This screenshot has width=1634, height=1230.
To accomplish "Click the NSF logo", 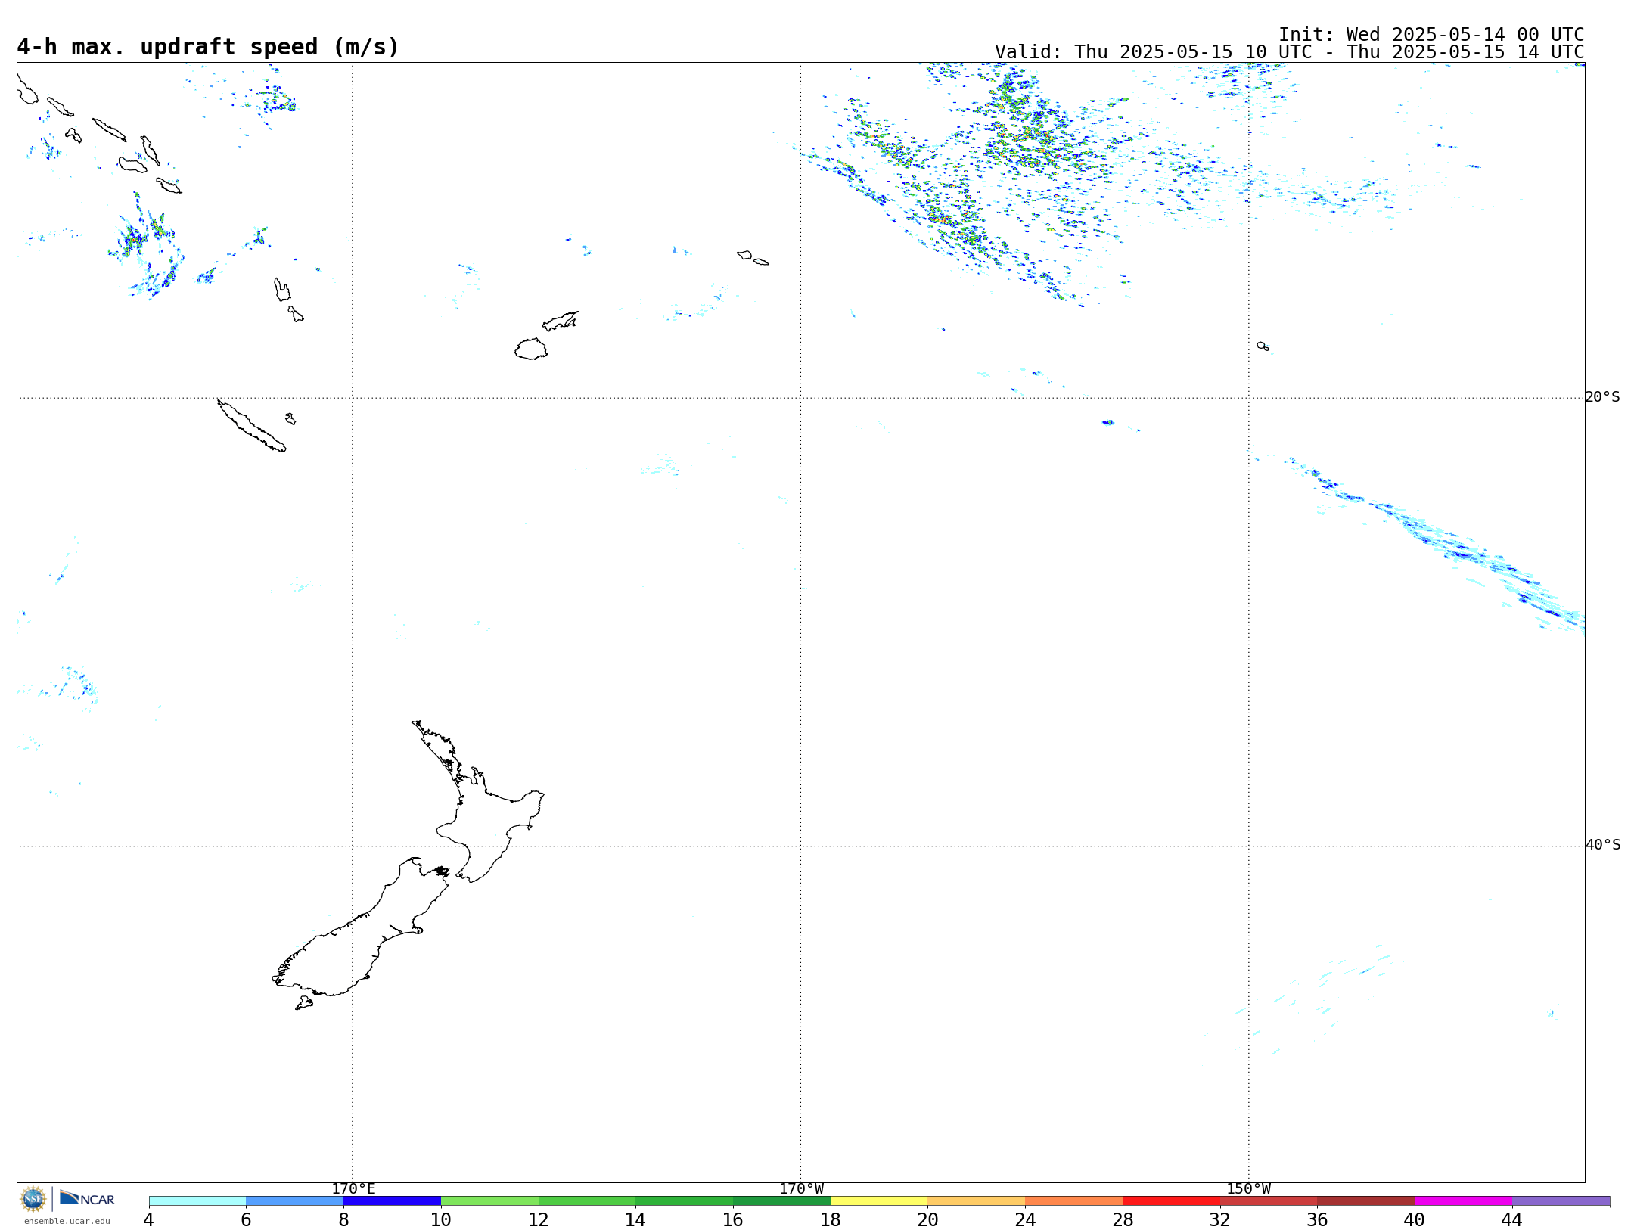I will (33, 1199).
